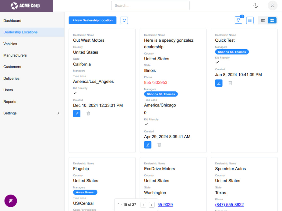Open Deliveries in sidebar
282x211 pixels.
click(32, 78)
